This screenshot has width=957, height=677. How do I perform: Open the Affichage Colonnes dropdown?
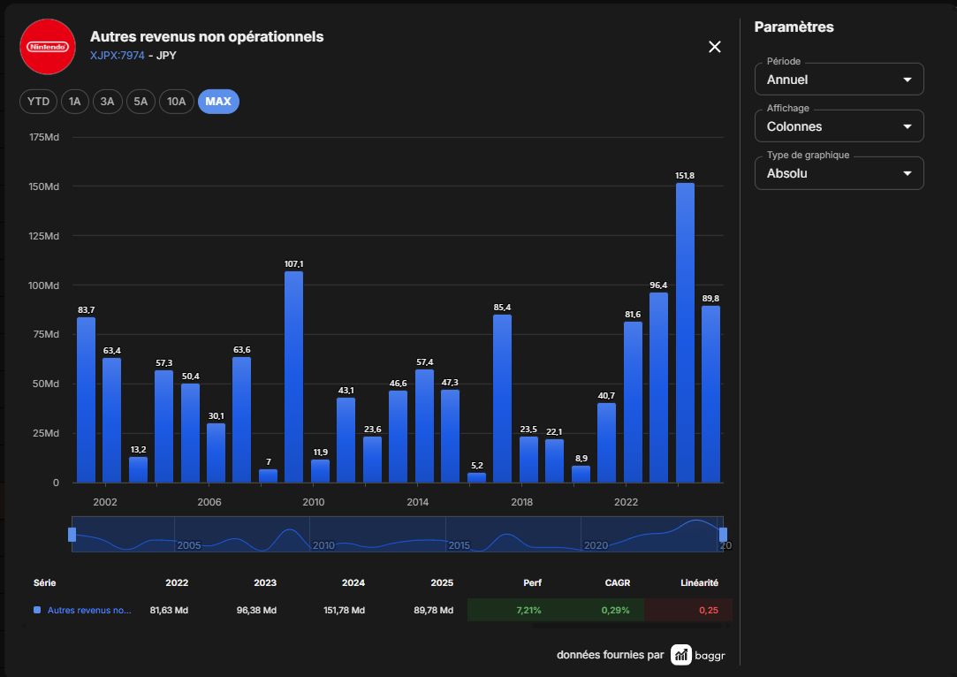pos(839,126)
